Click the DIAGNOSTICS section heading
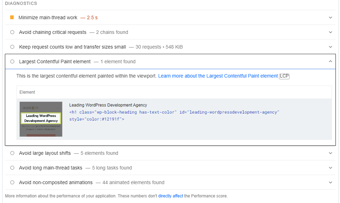The image size is (340, 203). 21,3
